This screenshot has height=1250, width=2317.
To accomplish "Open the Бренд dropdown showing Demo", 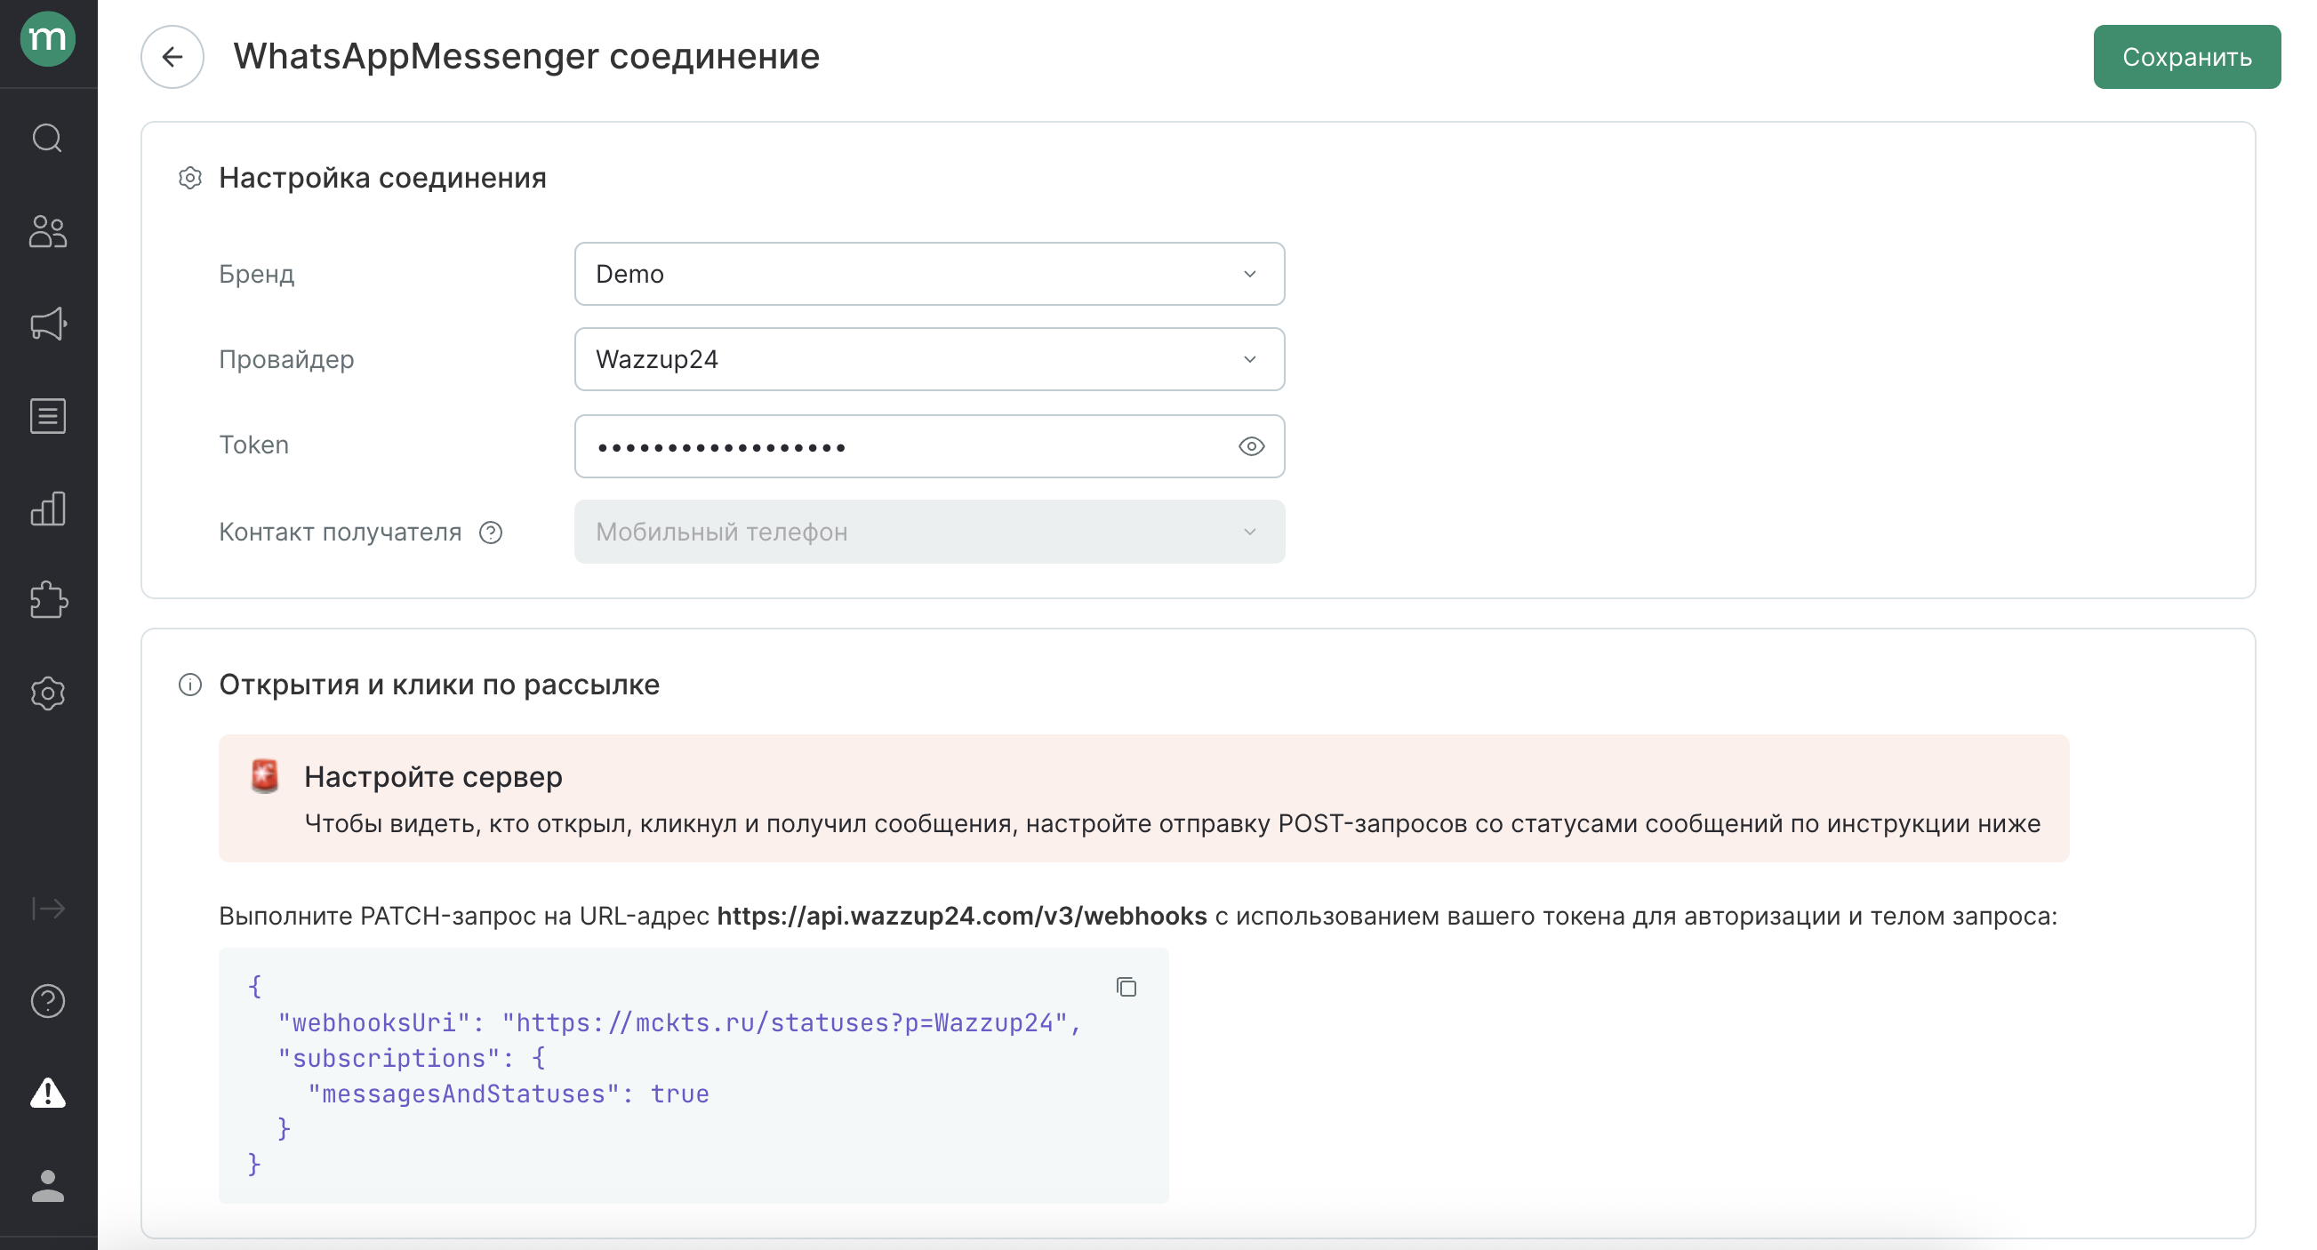I will (x=929, y=273).
